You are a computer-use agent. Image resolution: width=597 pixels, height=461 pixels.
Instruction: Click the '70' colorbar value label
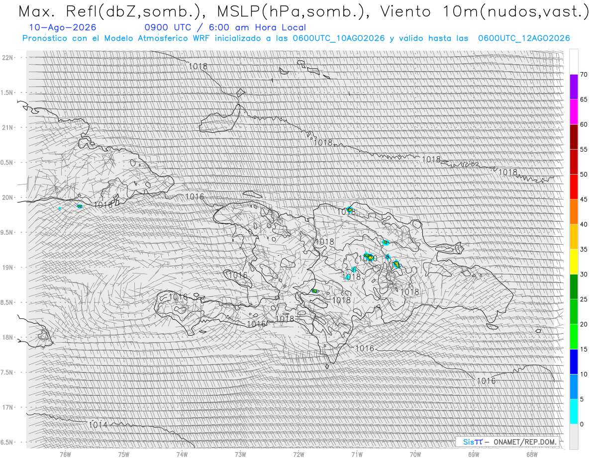coord(584,75)
